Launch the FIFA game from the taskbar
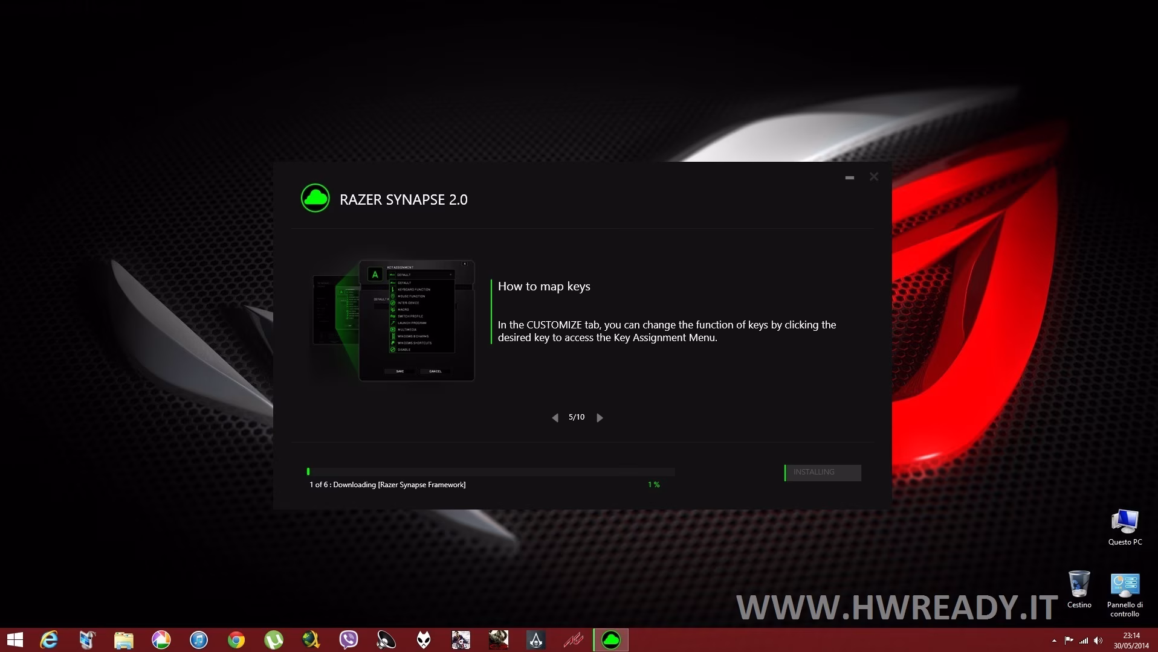 (461, 640)
